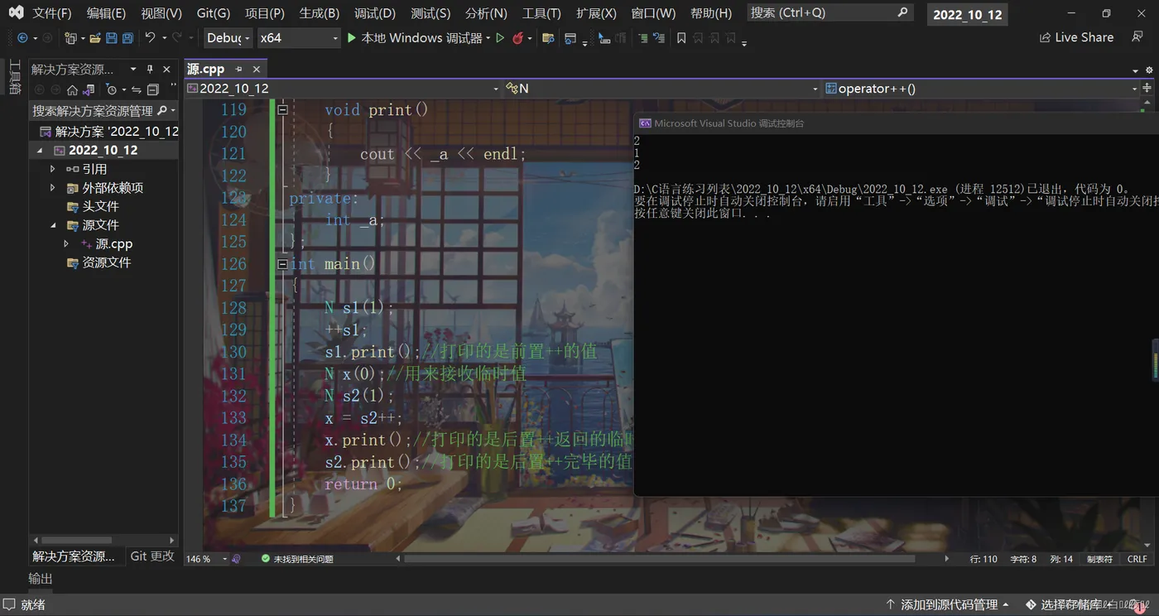Click the Visual Studio logo icon

16,12
